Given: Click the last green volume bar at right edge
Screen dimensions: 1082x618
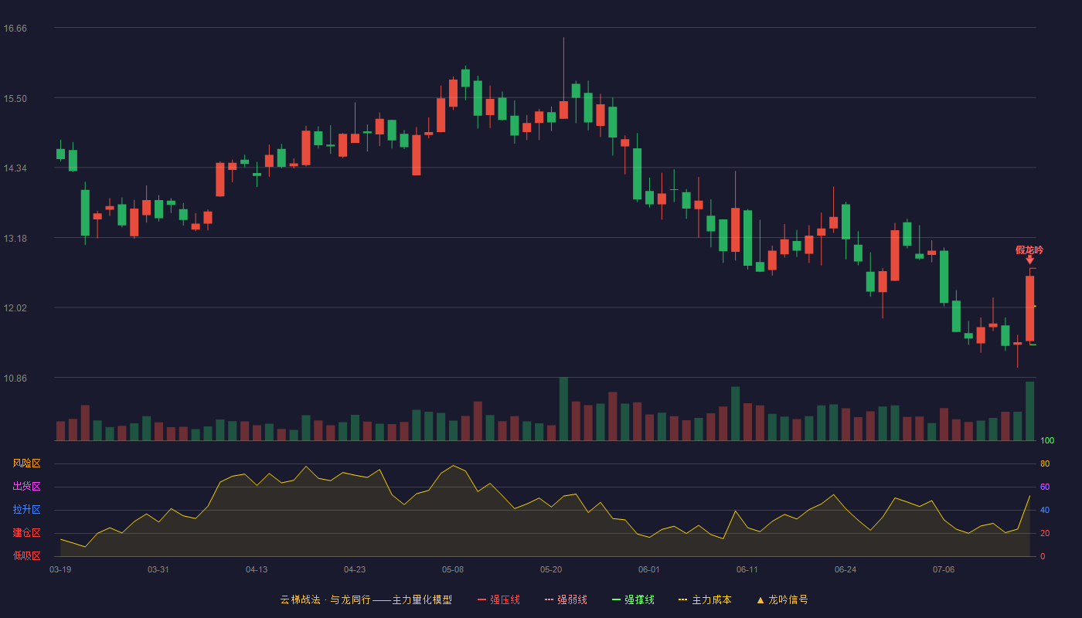Looking at the screenshot, I should (1029, 411).
